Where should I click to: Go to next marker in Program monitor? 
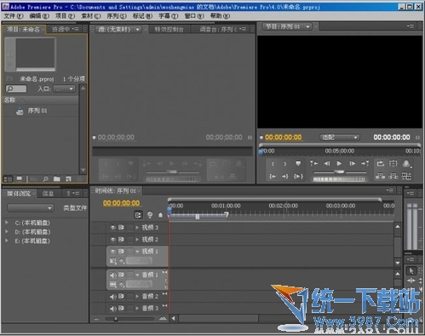pos(365,164)
